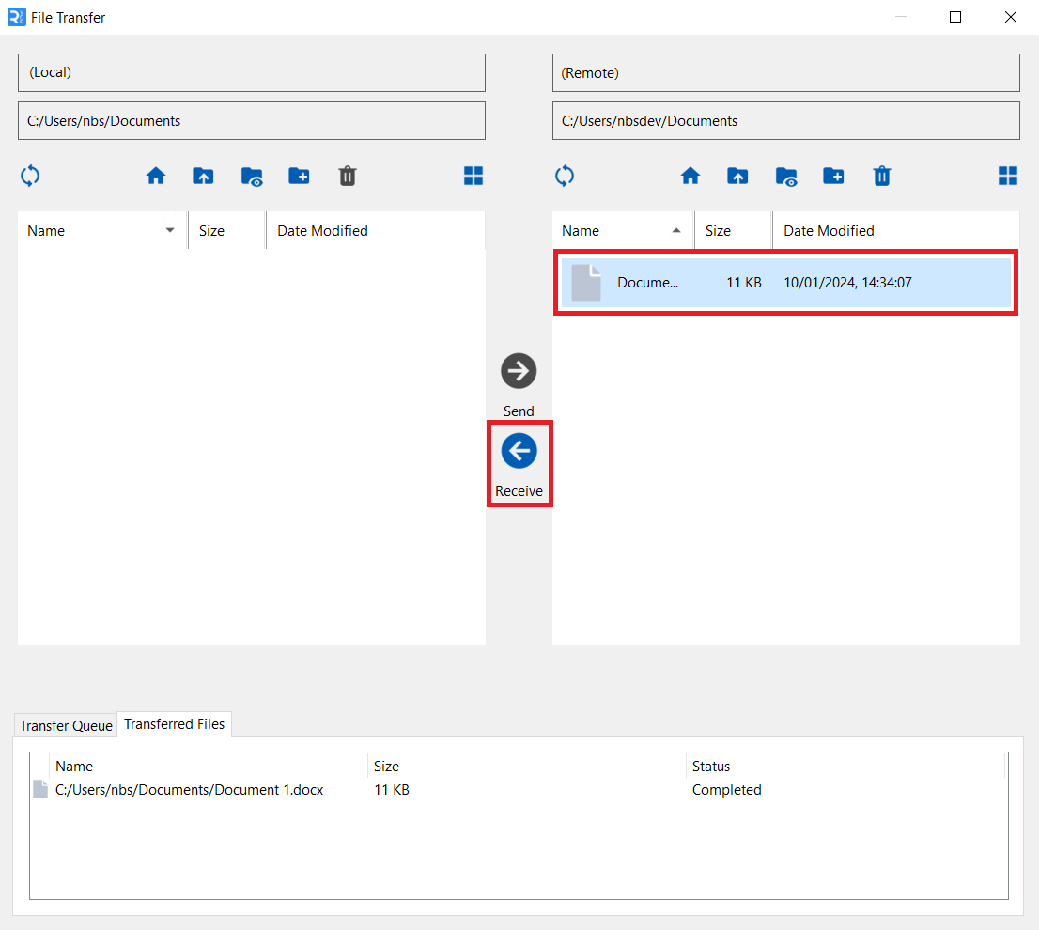Viewport: 1039px width, 930px height.
Task: Receive the selected file from remote
Action: (518, 450)
